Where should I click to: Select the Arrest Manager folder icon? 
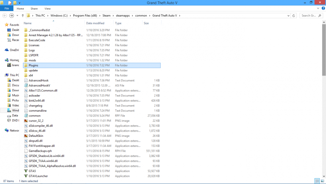click(x=26, y=35)
